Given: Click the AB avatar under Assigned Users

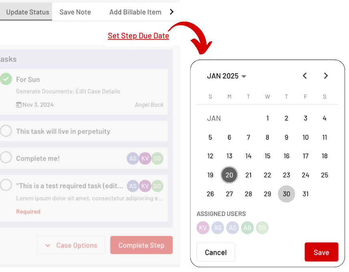Looking at the screenshot, I should click(x=247, y=228).
